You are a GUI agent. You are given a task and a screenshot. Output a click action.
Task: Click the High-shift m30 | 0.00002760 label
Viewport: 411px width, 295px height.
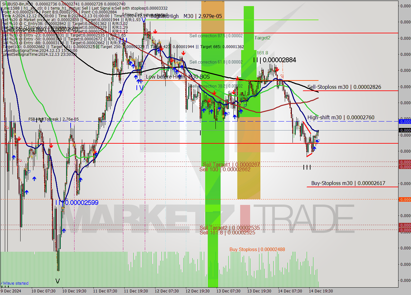click(341, 118)
